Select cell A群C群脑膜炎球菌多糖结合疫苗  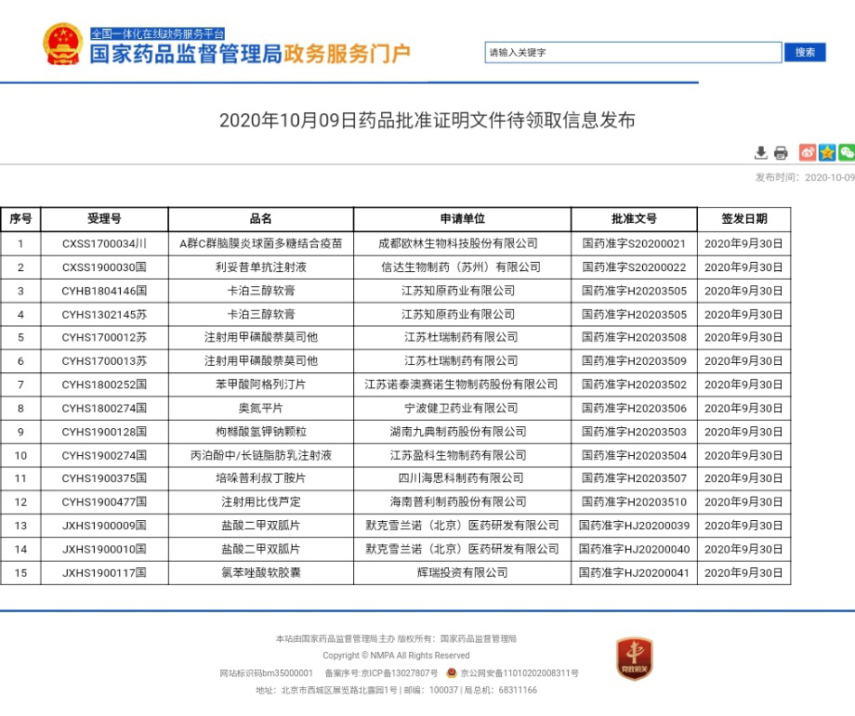click(260, 243)
